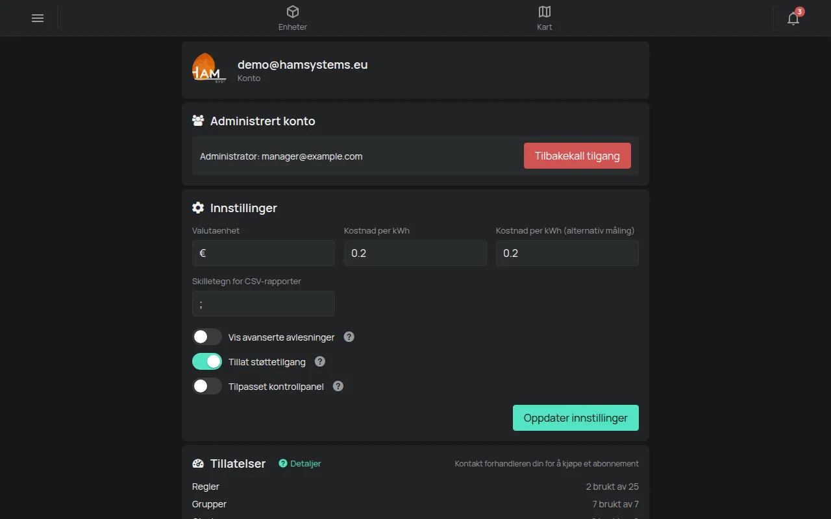The height and width of the screenshot is (519, 831).
Task: Focus the Kostnad per kWh field
Action: point(415,253)
